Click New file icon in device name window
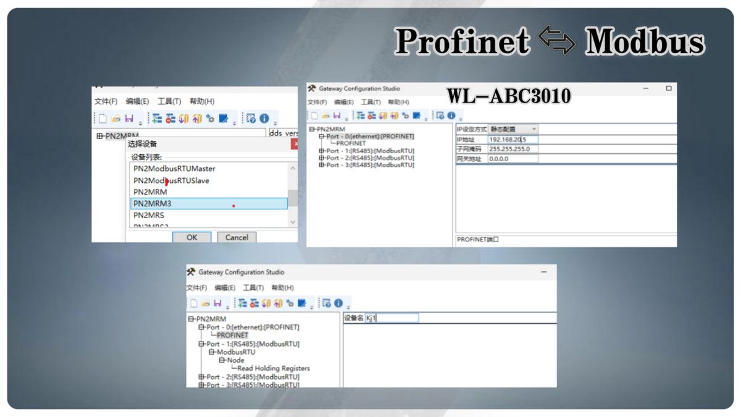 pos(194,303)
